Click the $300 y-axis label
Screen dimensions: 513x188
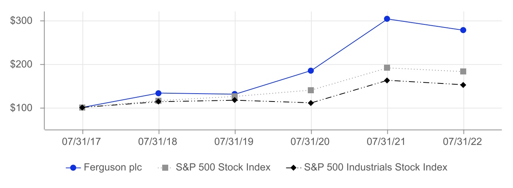click(21, 21)
